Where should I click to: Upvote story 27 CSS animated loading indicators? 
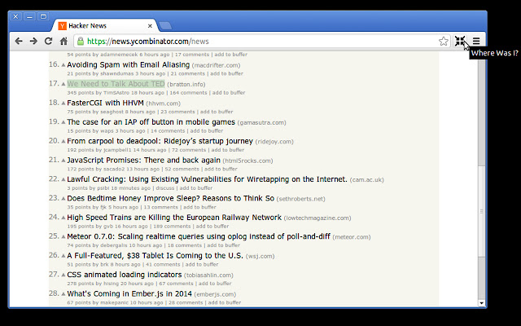63,275
